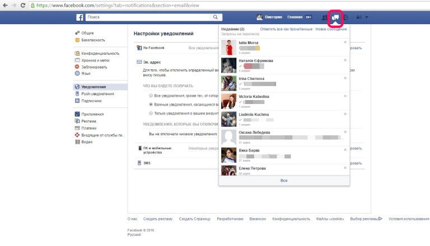Open conversation with Irina Chernova
This screenshot has width=430, height=246.
point(284,83)
